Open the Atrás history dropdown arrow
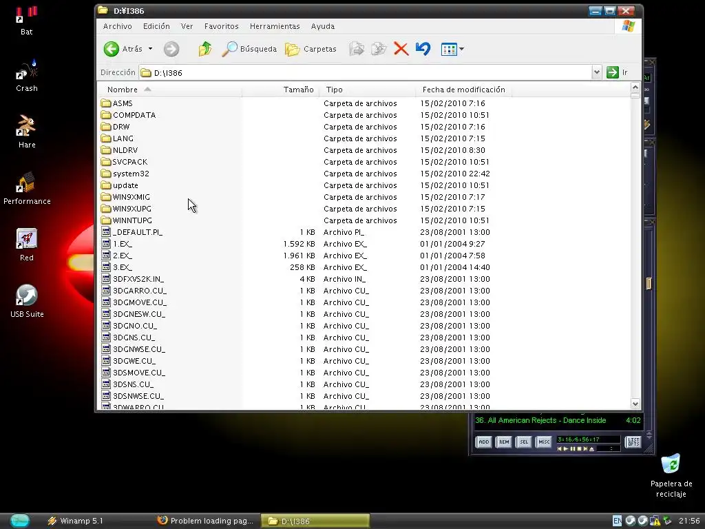Screen dimensions: 705x529 coord(150,49)
